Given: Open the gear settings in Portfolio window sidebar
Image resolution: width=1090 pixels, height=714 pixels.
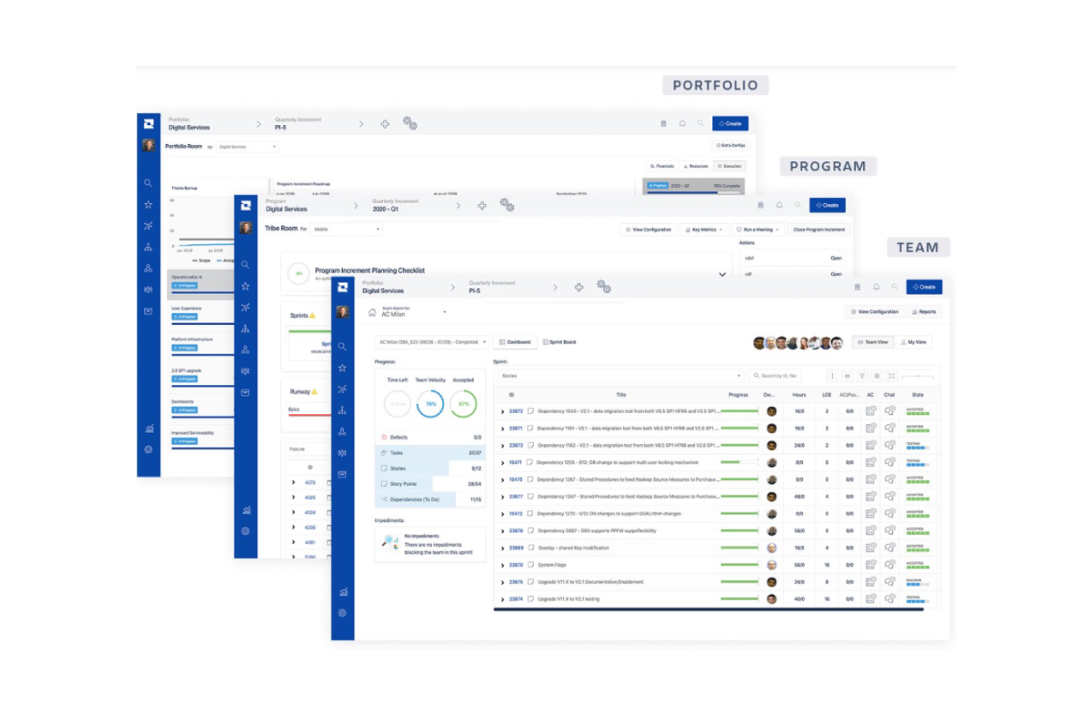Looking at the screenshot, I should coord(148,449).
